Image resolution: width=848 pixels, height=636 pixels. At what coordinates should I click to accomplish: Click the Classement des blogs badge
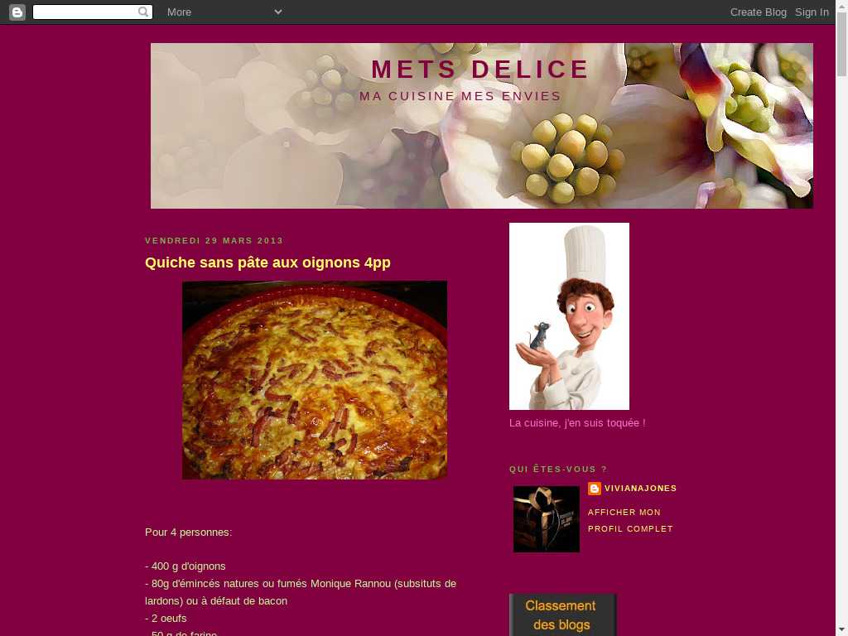click(x=562, y=615)
